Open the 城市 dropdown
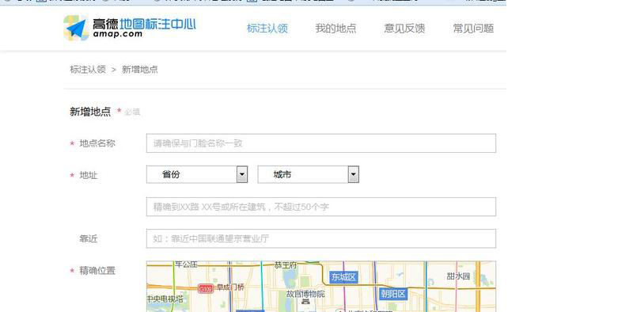Screen dimensions: 633x312 (308, 174)
